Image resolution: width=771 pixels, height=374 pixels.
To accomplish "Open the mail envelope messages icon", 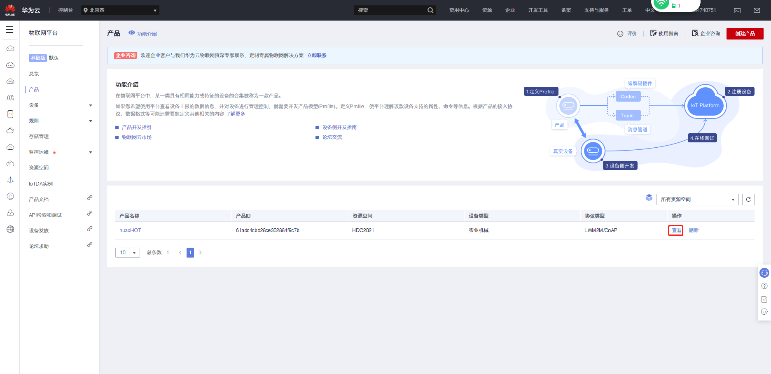I will [757, 10].
